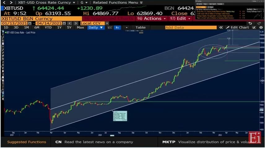Click the Local CCY currency field

click(93, 23)
